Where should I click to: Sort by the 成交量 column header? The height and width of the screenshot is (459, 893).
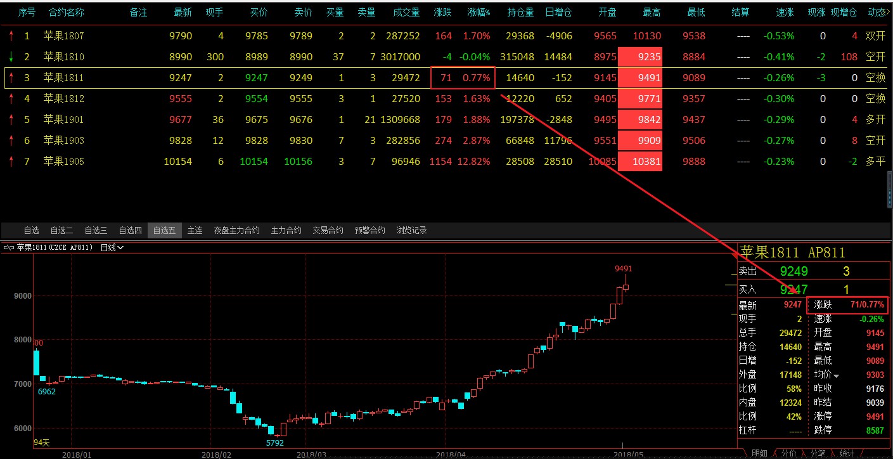pos(406,12)
